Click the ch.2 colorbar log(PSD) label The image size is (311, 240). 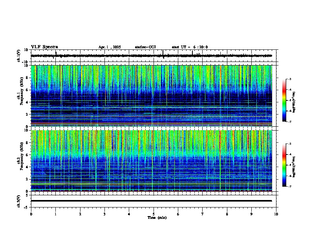click(294, 167)
